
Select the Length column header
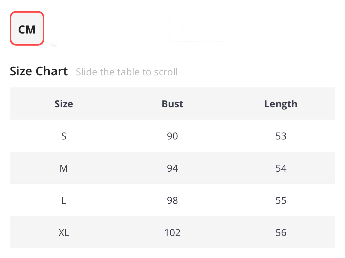pos(281,104)
